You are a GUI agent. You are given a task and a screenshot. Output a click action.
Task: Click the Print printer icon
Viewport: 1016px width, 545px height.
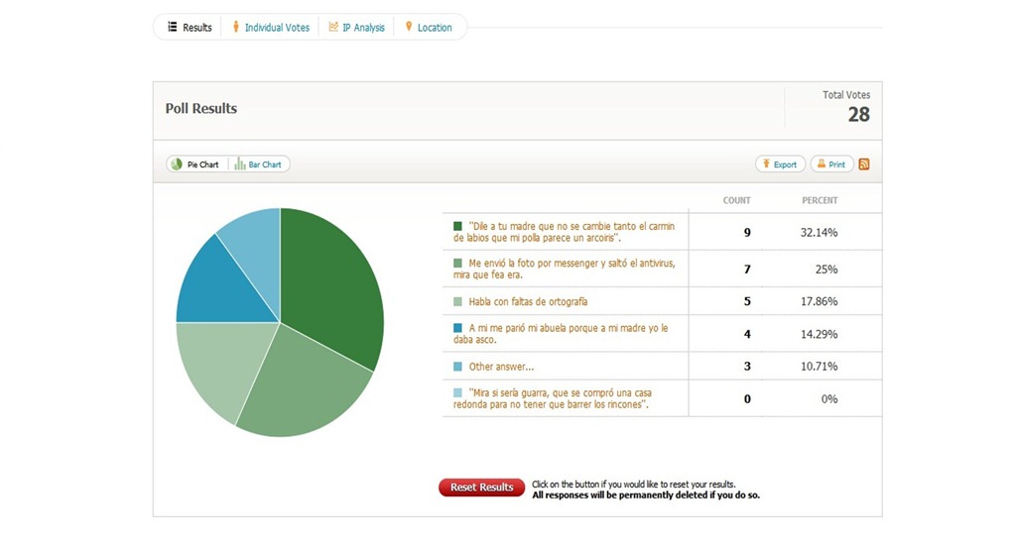coord(821,163)
